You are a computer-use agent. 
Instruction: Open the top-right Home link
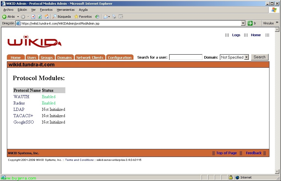(256, 35)
